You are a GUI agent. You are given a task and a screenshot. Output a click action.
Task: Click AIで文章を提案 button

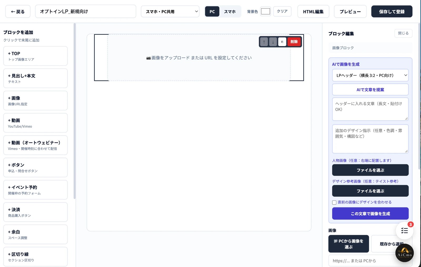coord(370,90)
